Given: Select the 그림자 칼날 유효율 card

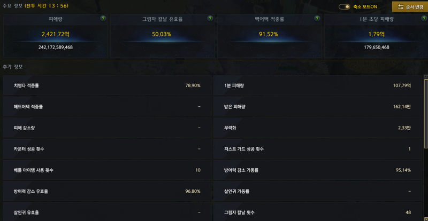Looking at the screenshot, I should coord(162,36).
